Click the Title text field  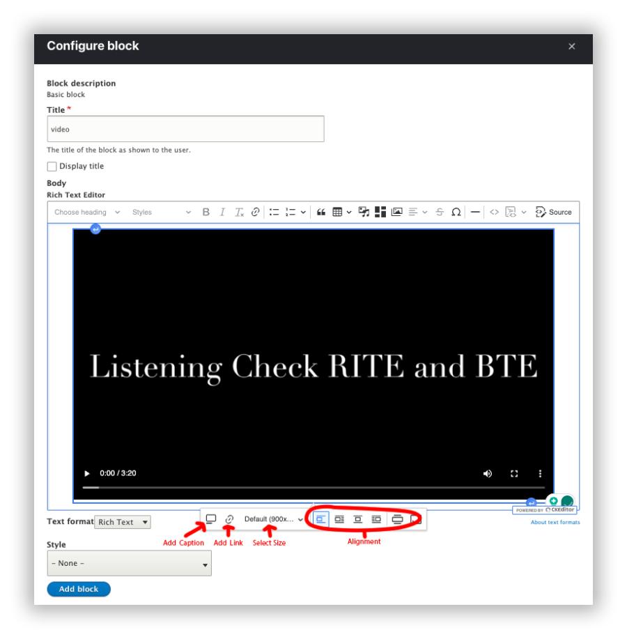(x=186, y=129)
